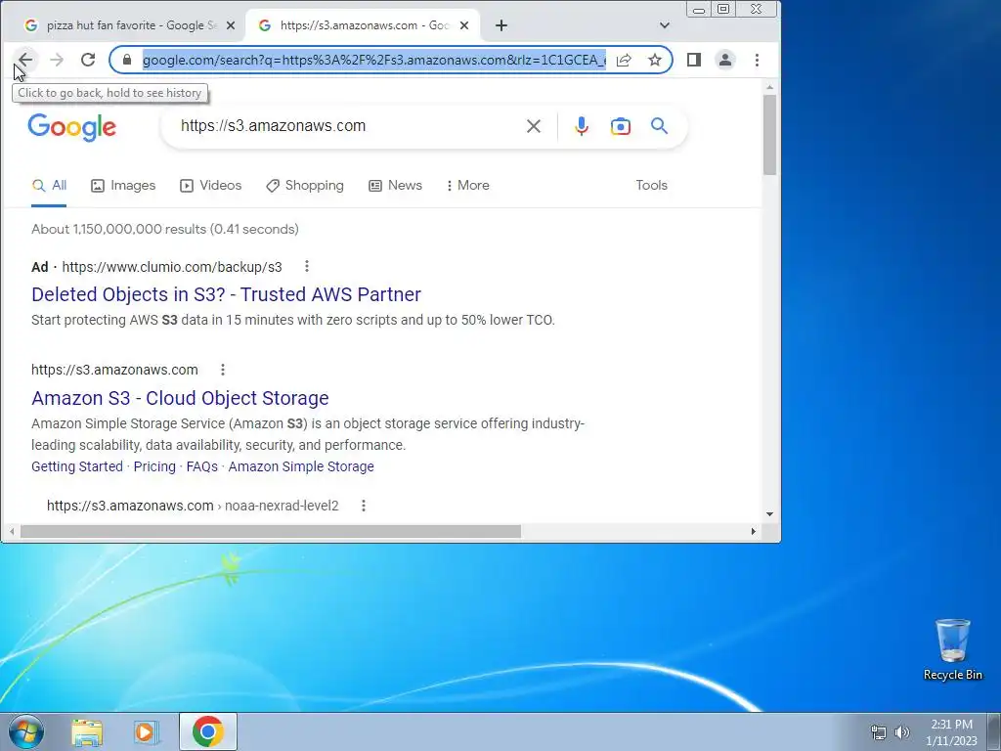1001x751 pixels.
Task: Click the scrollbar down arrow
Action: (x=770, y=514)
